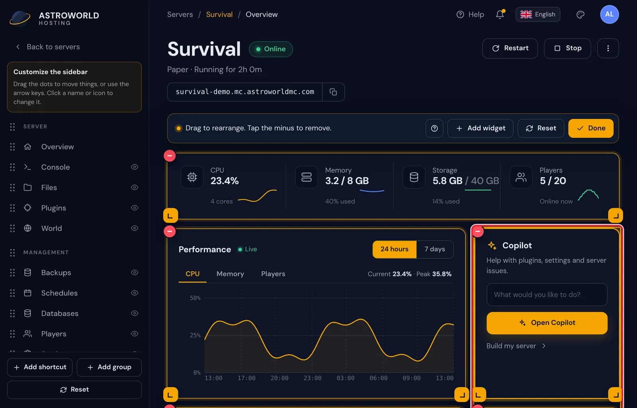Open the AL user avatar menu
This screenshot has width=637, height=408.
click(609, 14)
